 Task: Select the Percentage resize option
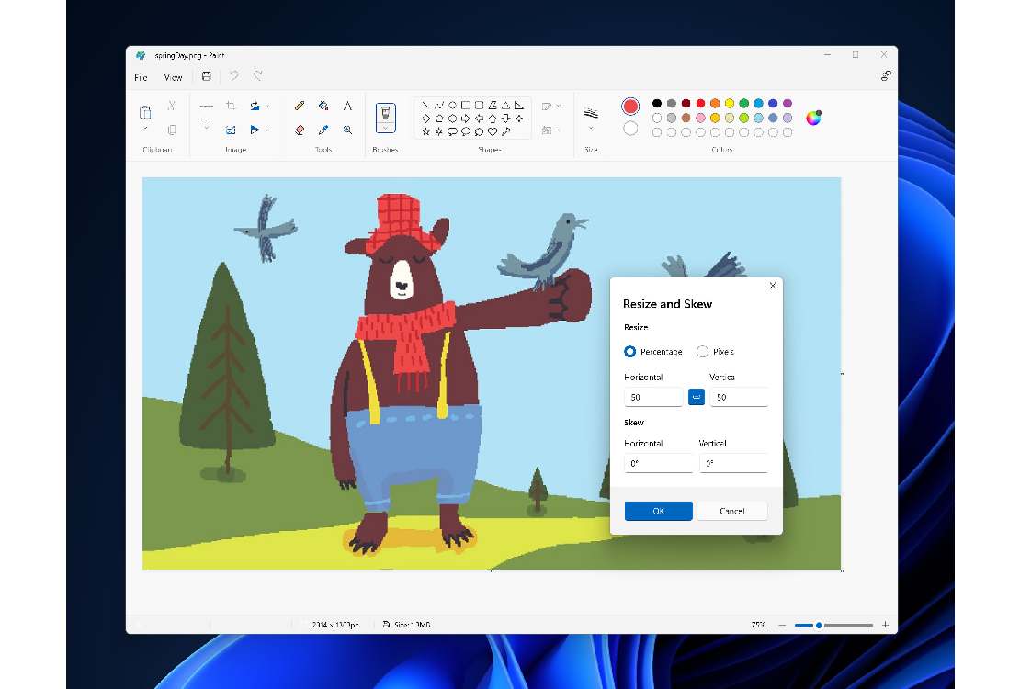pyautogui.click(x=630, y=351)
